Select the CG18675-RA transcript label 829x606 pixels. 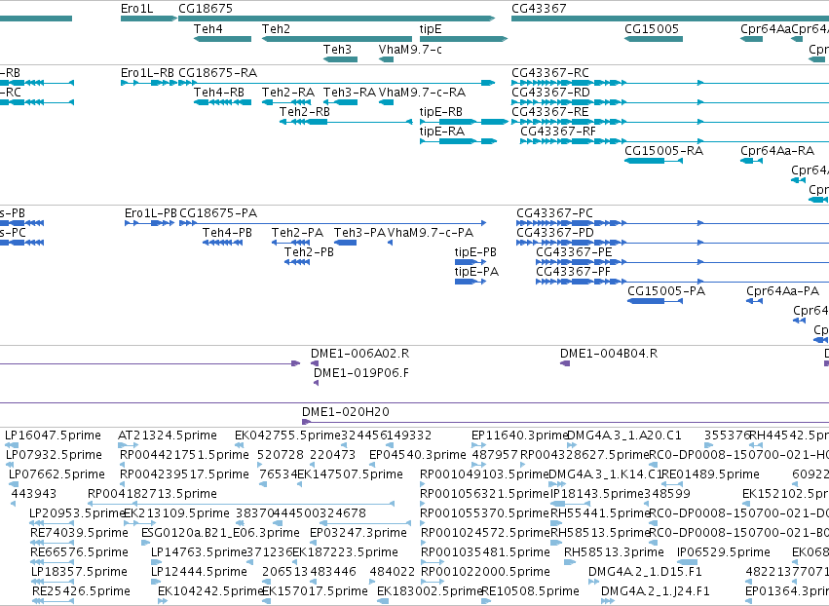[x=218, y=72]
